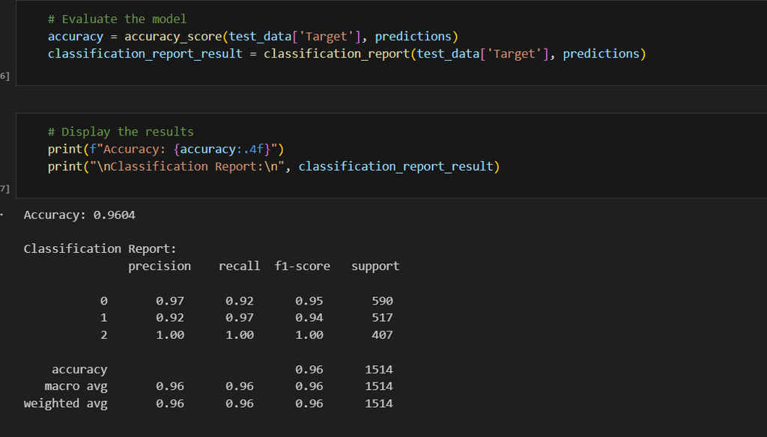The width and height of the screenshot is (767, 437).
Task: Click the classification_report_result variable assignment
Action: click(x=145, y=54)
